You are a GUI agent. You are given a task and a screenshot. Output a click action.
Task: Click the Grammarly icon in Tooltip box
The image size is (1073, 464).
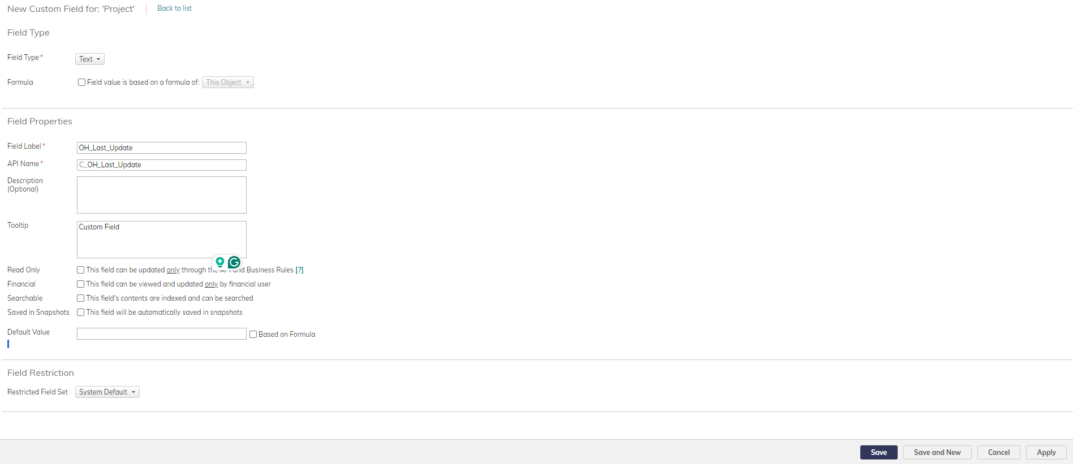234,262
